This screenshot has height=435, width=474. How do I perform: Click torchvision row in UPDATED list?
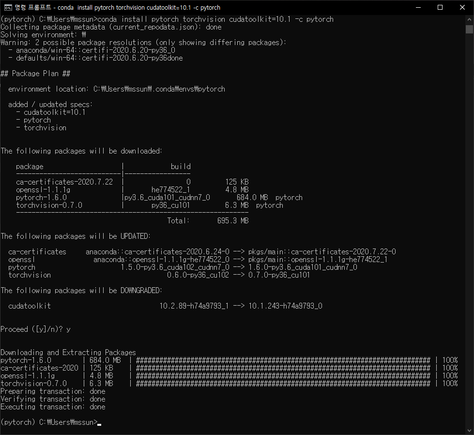[159, 275]
